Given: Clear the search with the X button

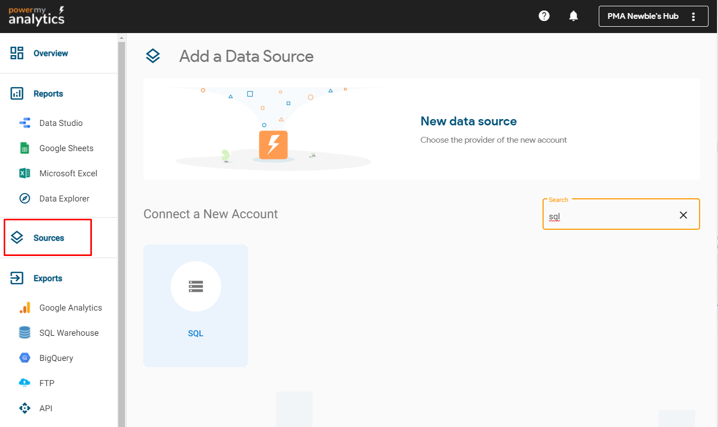Looking at the screenshot, I should click(x=683, y=215).
